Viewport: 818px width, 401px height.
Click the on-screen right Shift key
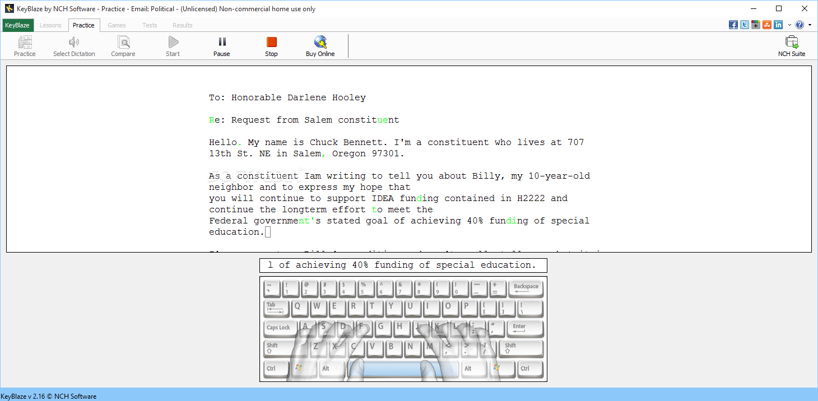coord(522,348)
